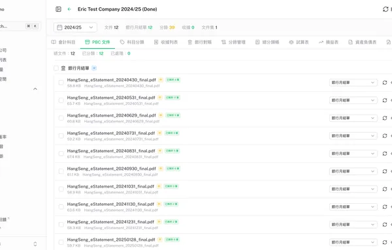Tick checkbox for HangSeng_eStatement_20240430_final.pdf

pos(61,83)
